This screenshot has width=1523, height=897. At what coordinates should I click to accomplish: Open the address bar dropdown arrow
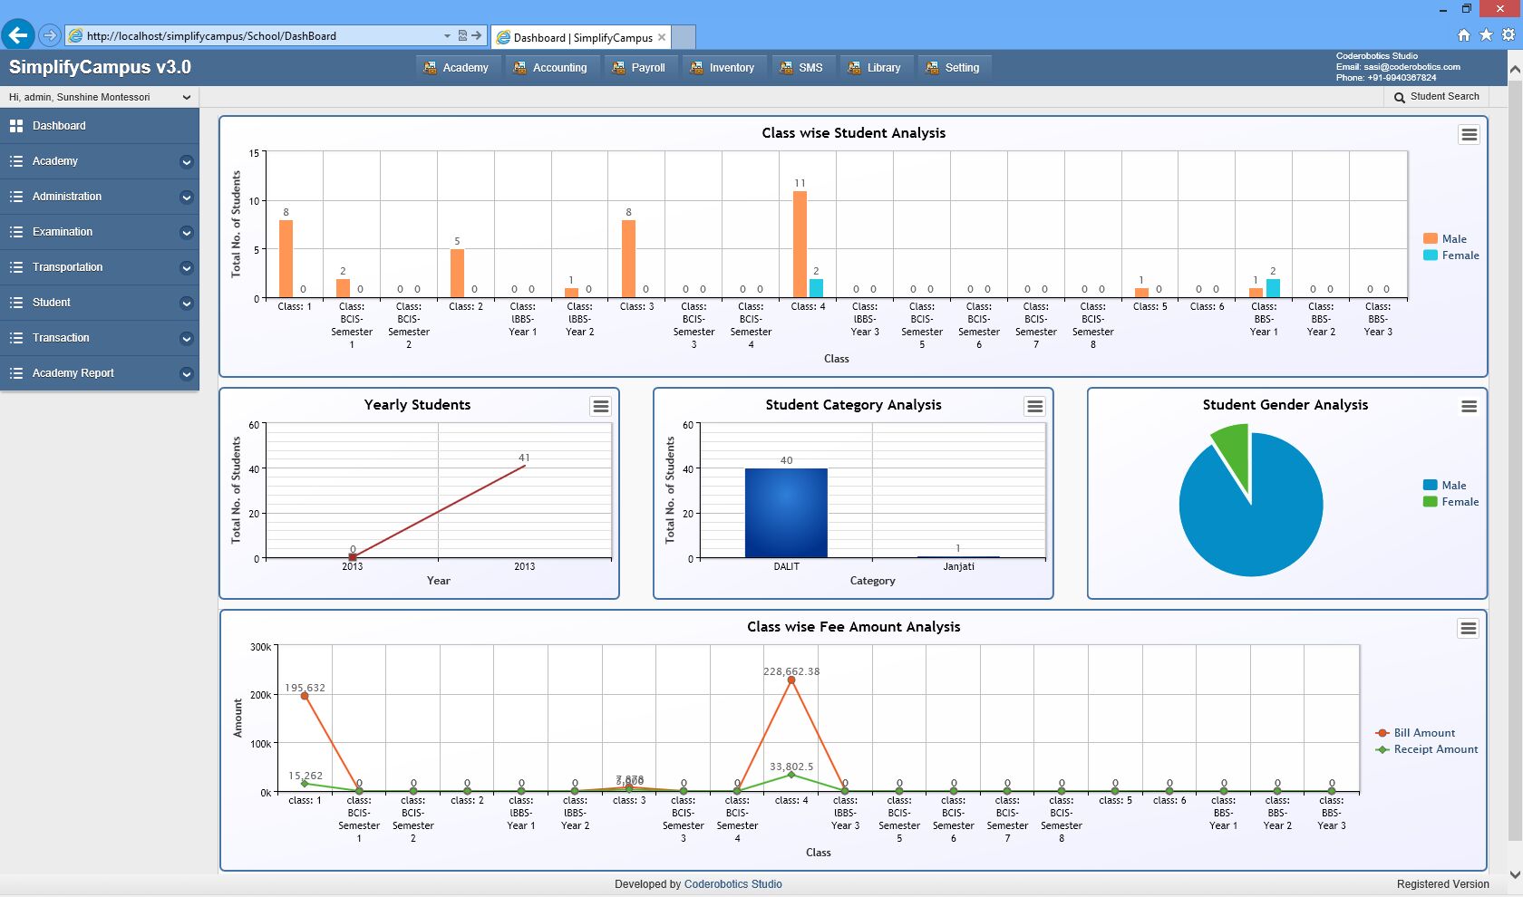[446, 36]
